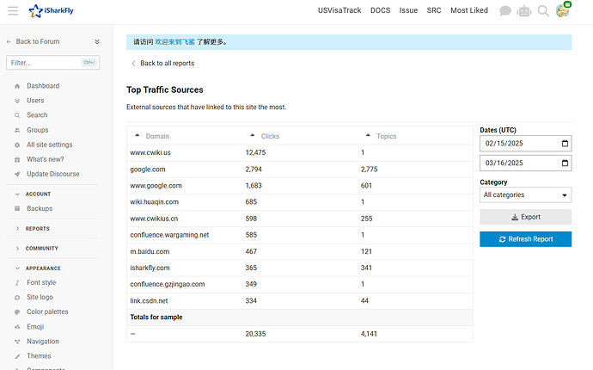The height and width of the screenshot is (370, 593).
Task: Open Most Liked in top navigation
Action: [469, 10]
